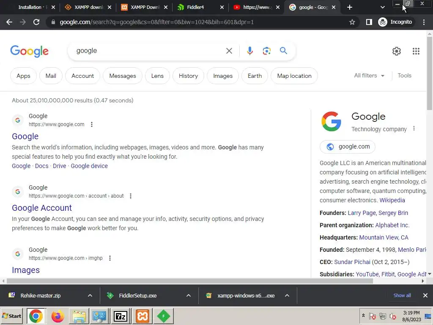Open the Google apps grid
The image size is (433, 325).
point(416,51)
